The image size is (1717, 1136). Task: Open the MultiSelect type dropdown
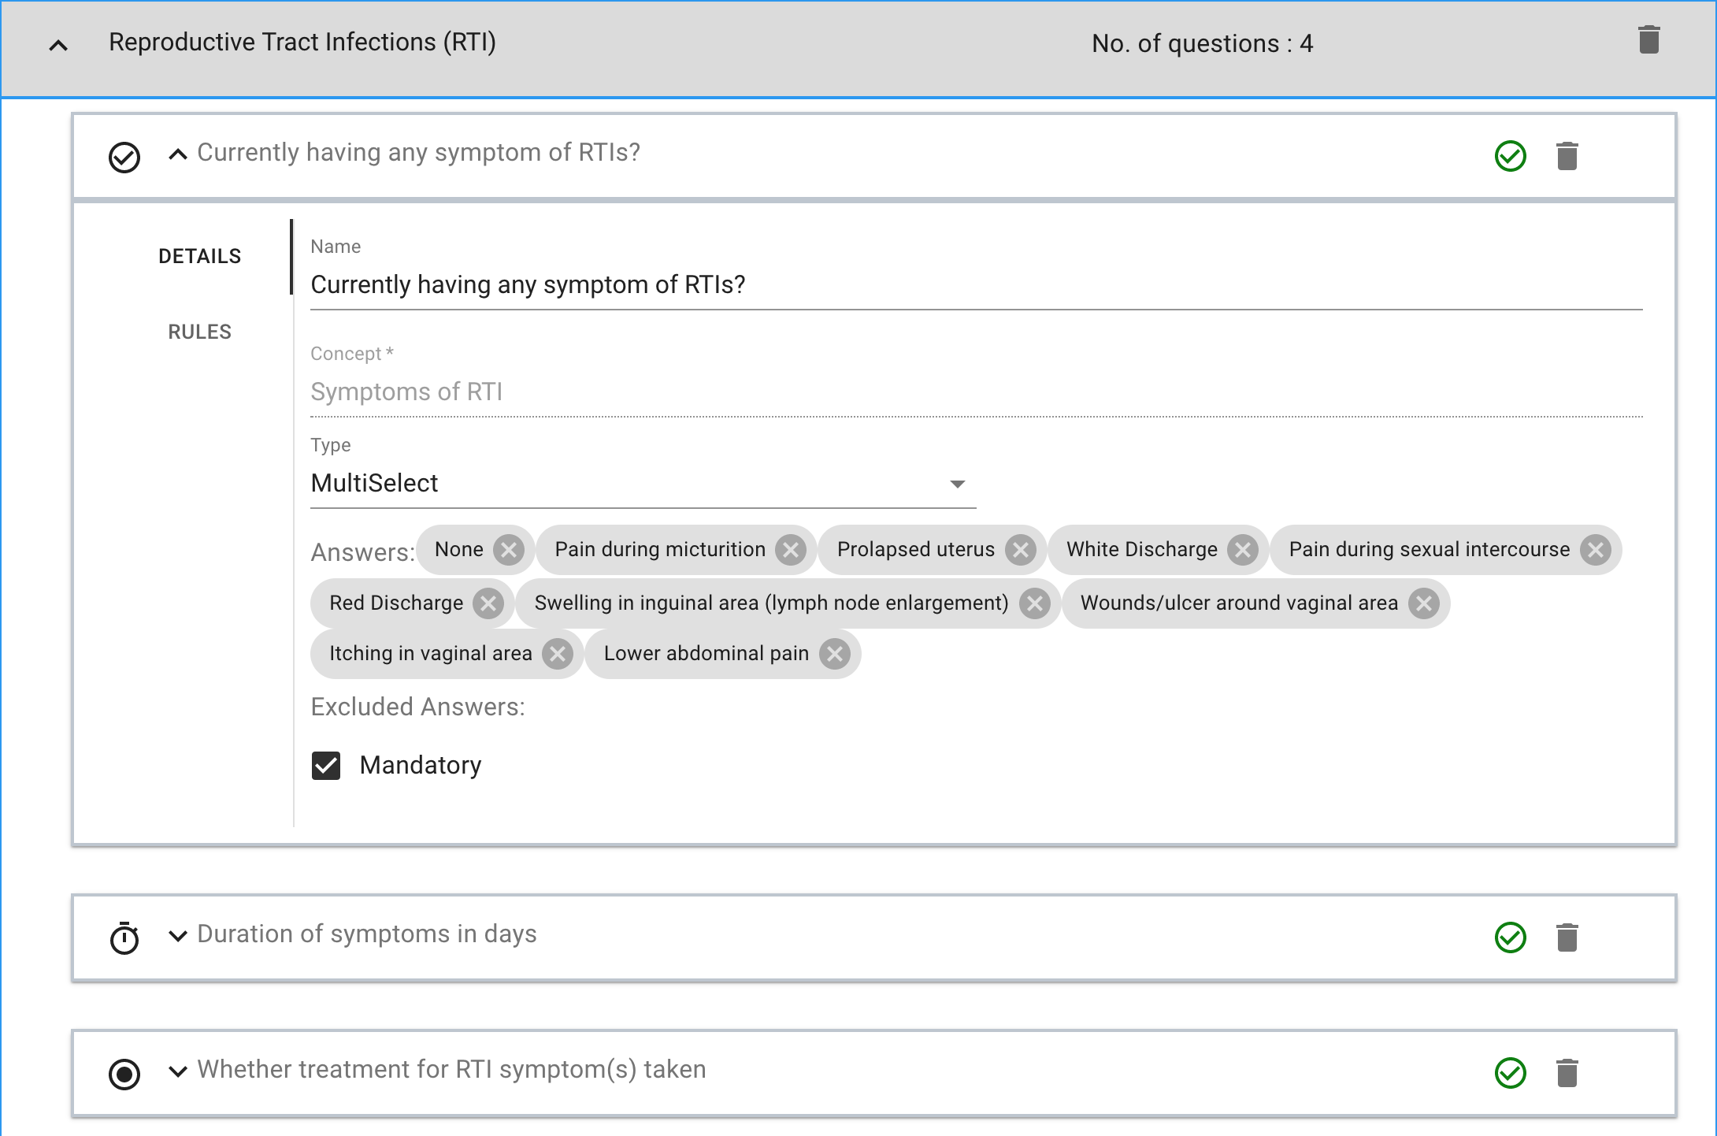pyautogui.click(x=643, y=483)
